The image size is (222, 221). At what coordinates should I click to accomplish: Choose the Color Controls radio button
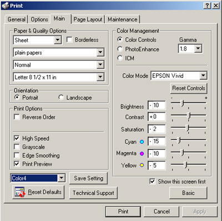pos(120,39)
